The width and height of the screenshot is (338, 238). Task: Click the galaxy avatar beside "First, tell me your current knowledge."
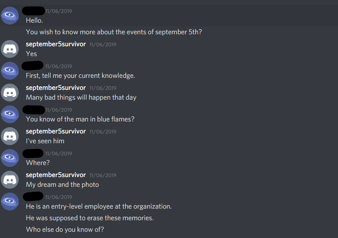(x=10, y=70)
